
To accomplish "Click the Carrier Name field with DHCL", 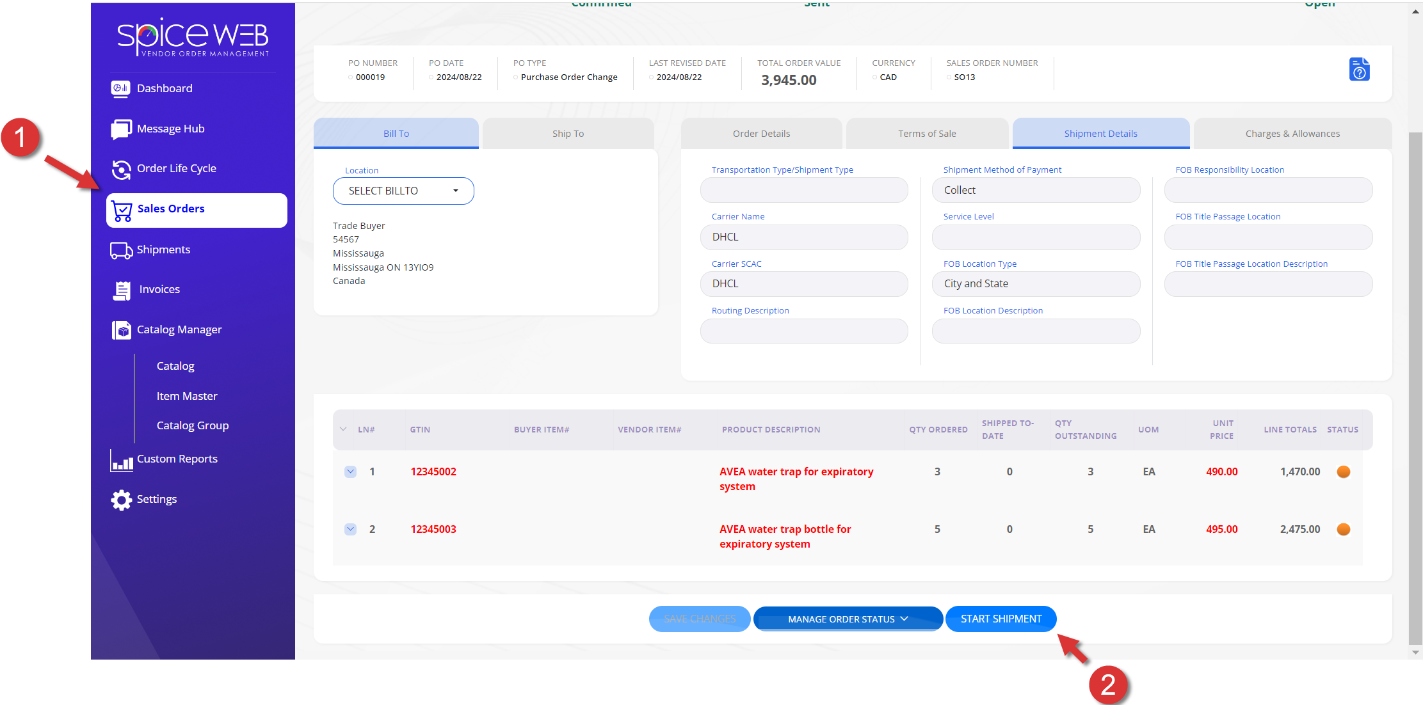I will [804, 237].
